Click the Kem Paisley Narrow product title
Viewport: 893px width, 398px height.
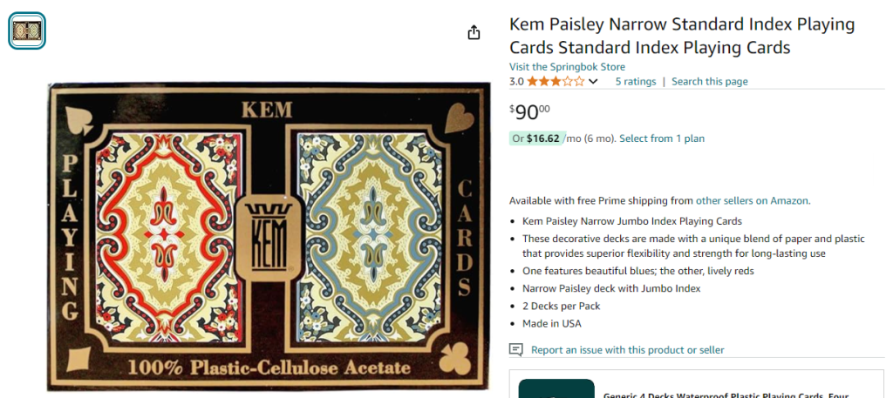[x=681, y=36]
